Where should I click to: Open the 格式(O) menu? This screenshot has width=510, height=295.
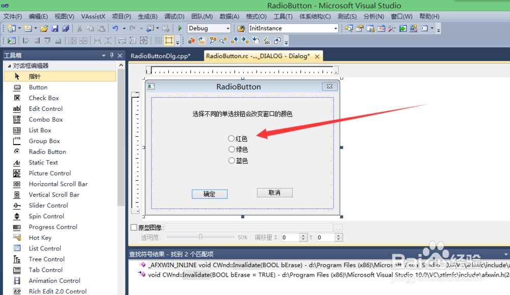click(x=257, y=17)
